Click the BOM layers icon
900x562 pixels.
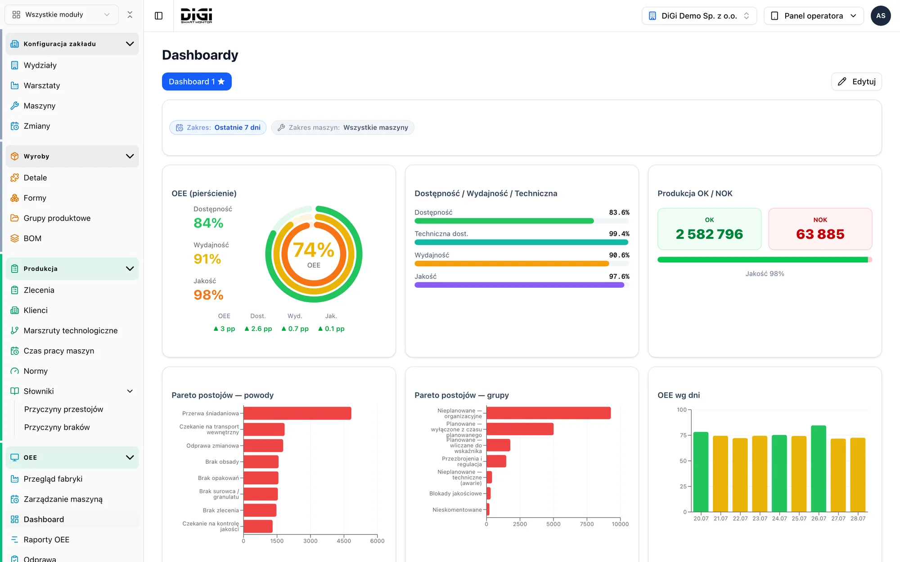pos(15,238)
